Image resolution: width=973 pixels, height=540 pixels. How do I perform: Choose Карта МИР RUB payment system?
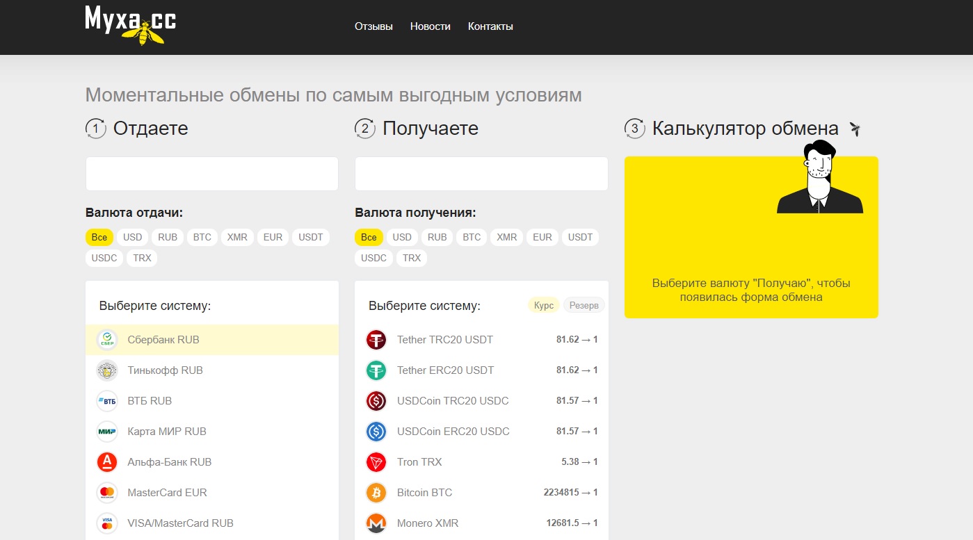(x=212, y=432)
